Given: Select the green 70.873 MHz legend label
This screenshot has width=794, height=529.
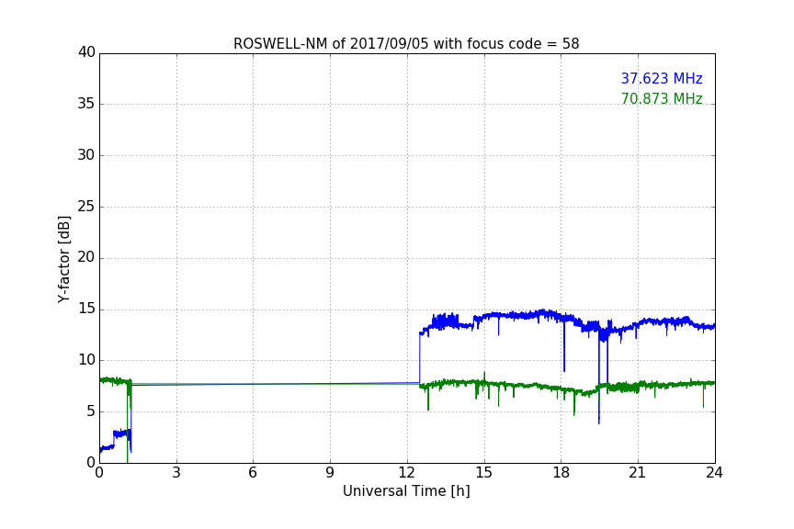Looking at the screenshot, I should tap(662, 98).
